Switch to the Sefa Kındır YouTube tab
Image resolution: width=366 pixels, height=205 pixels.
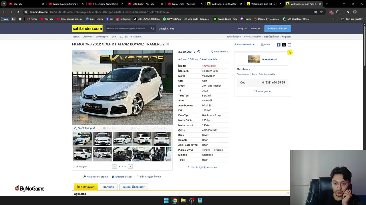coord(145,4)
